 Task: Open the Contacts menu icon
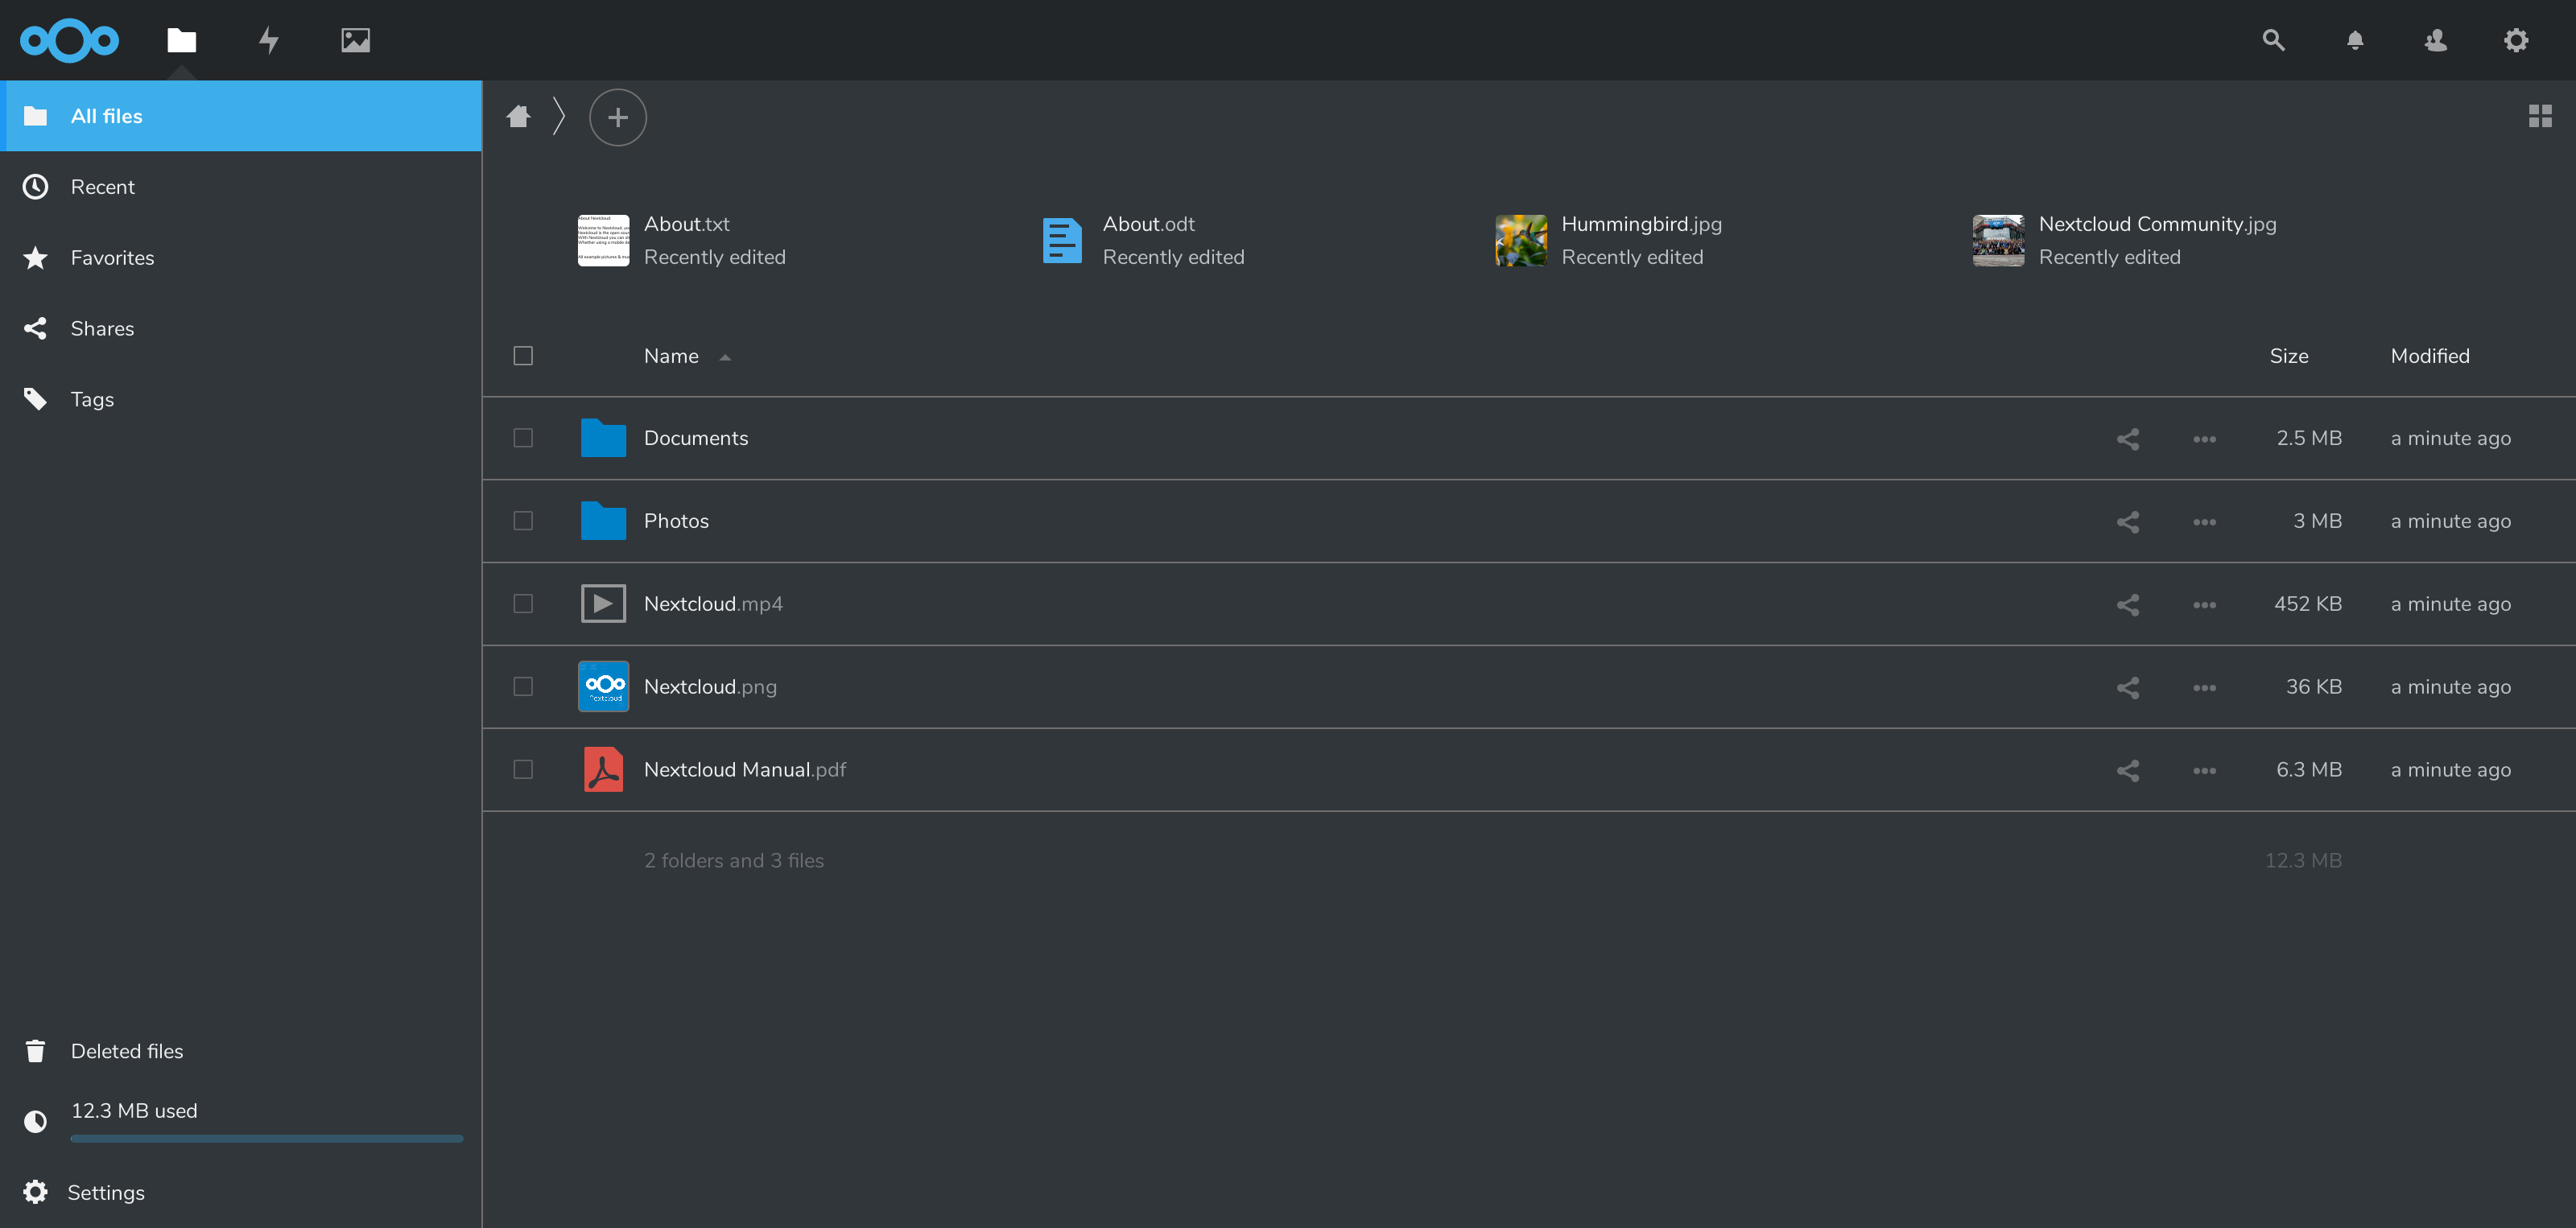pyautogui.click(x=2435, y=40)
